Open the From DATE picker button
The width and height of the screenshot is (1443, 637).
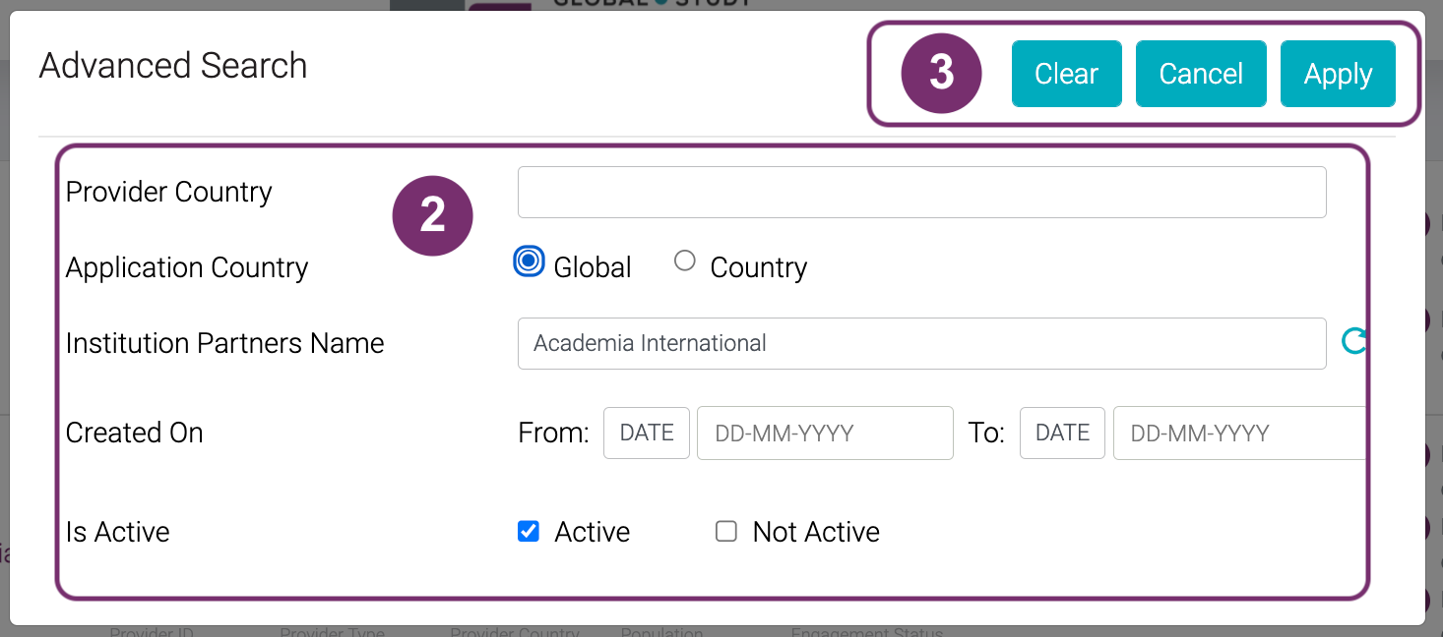646,433
